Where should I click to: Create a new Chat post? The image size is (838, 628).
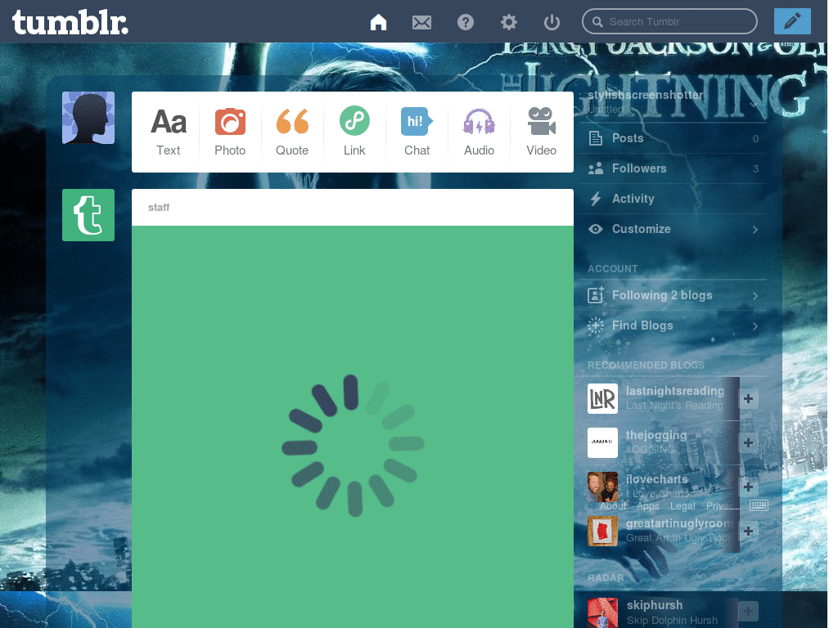pos(417,132)
